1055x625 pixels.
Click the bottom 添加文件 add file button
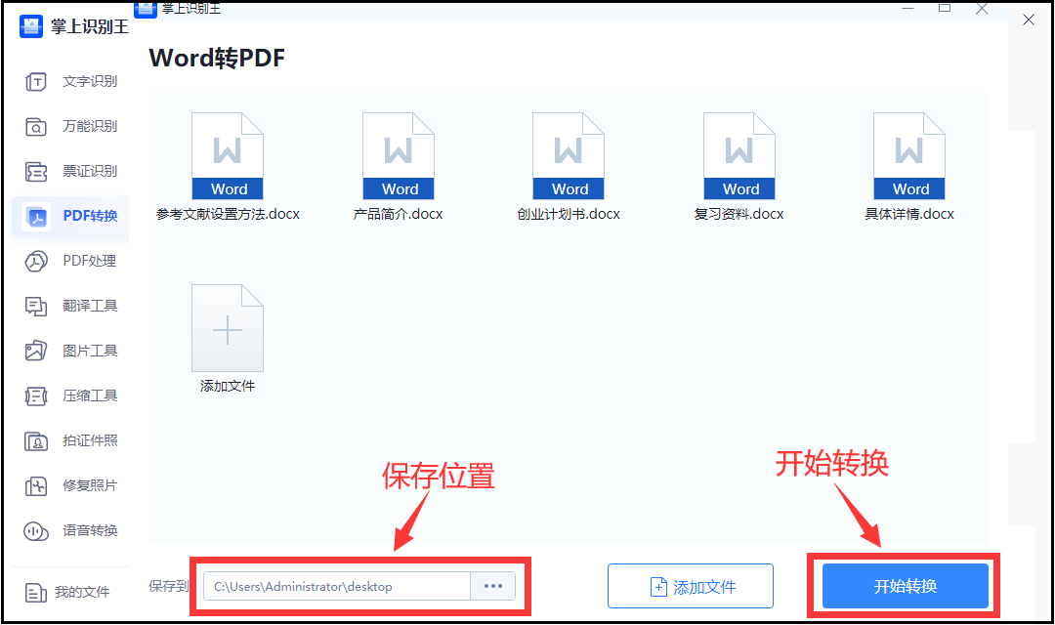point(691,586)
